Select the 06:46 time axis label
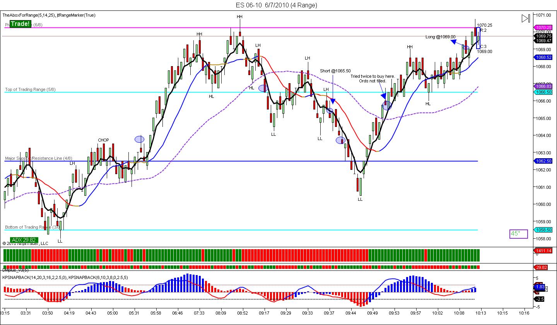 point(178,312)
